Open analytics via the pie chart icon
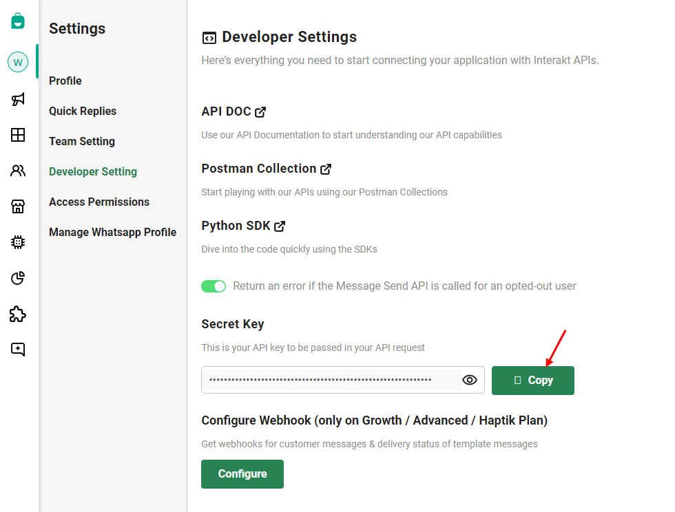The width and height of the screenshot is (675, 512). pyautogui.click(x=18, y=278)
